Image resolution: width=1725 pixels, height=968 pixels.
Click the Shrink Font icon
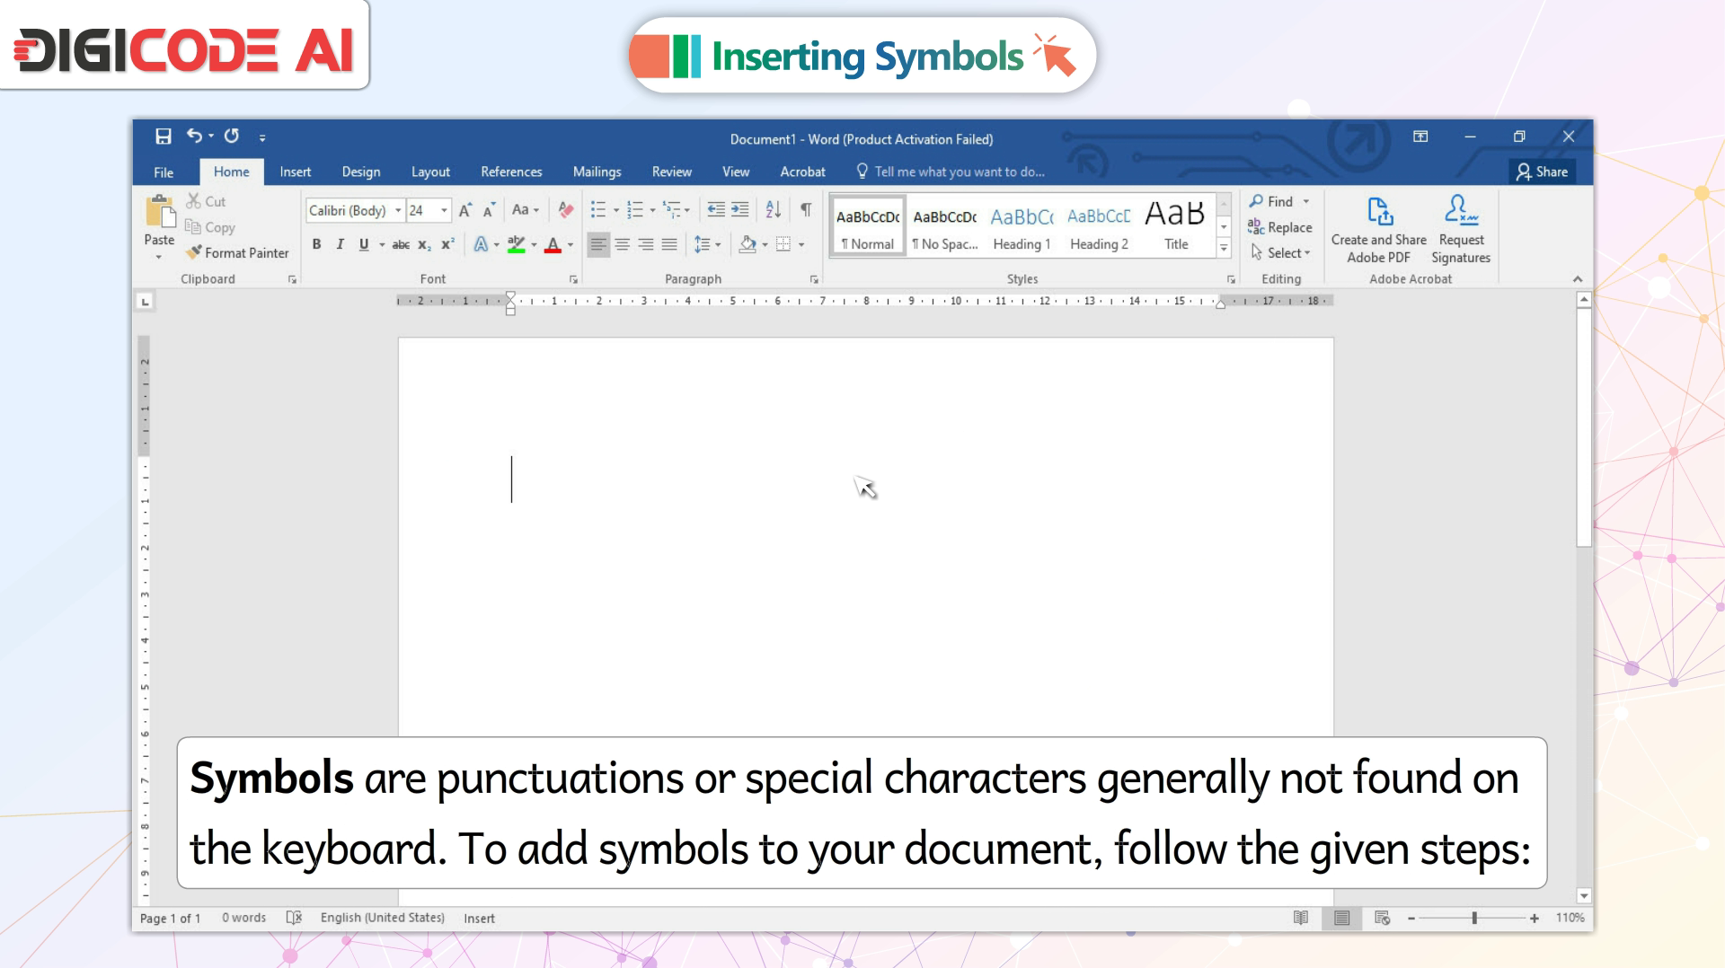point(489,210)
